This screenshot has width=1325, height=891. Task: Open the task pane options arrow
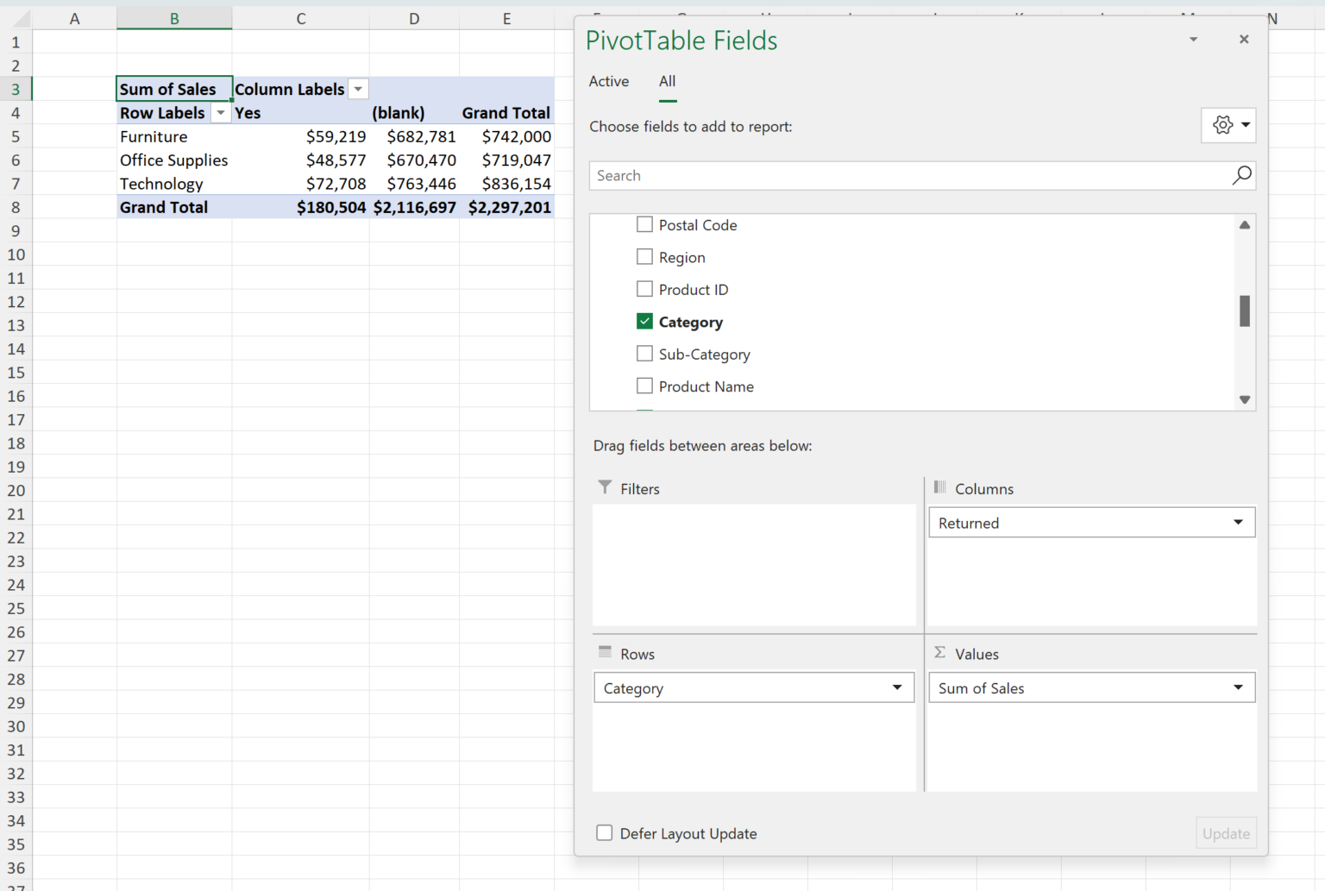click(x=1193, y=40)
